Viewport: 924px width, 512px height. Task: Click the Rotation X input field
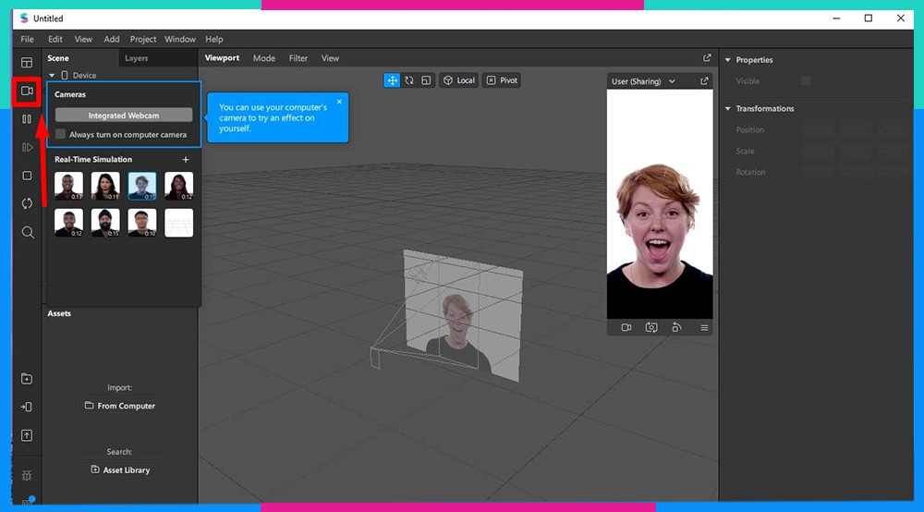coord(818,172)
